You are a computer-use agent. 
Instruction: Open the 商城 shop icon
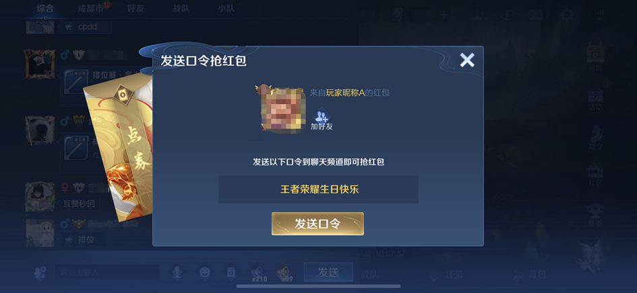click(x=596, y=56)
